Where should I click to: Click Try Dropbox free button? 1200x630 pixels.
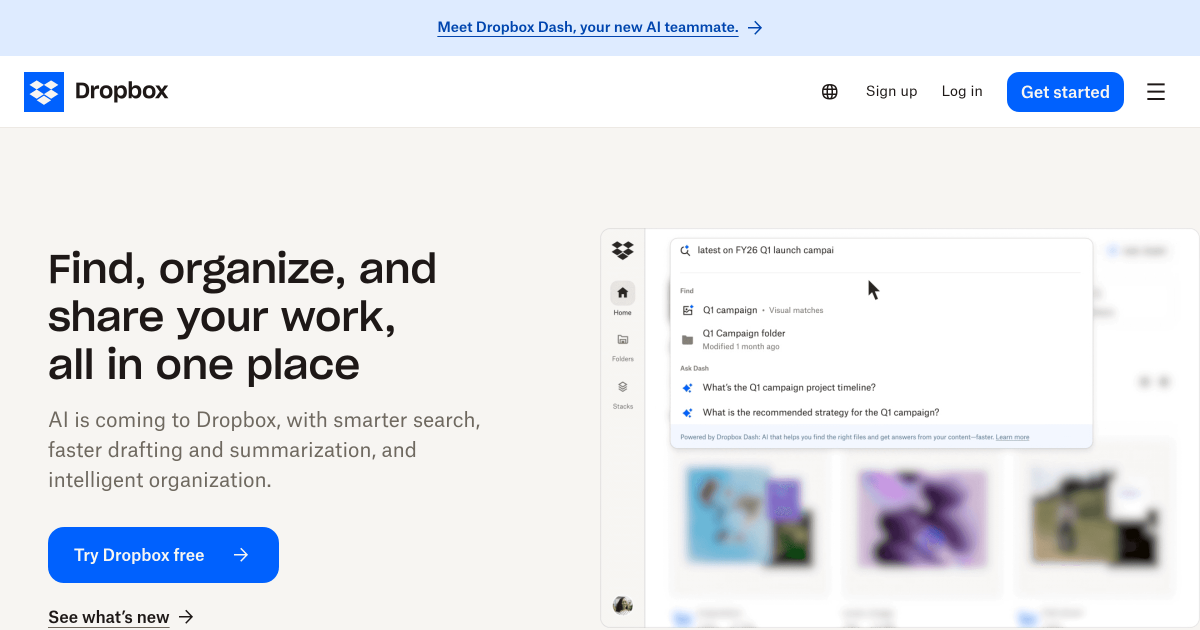(163, 555)
